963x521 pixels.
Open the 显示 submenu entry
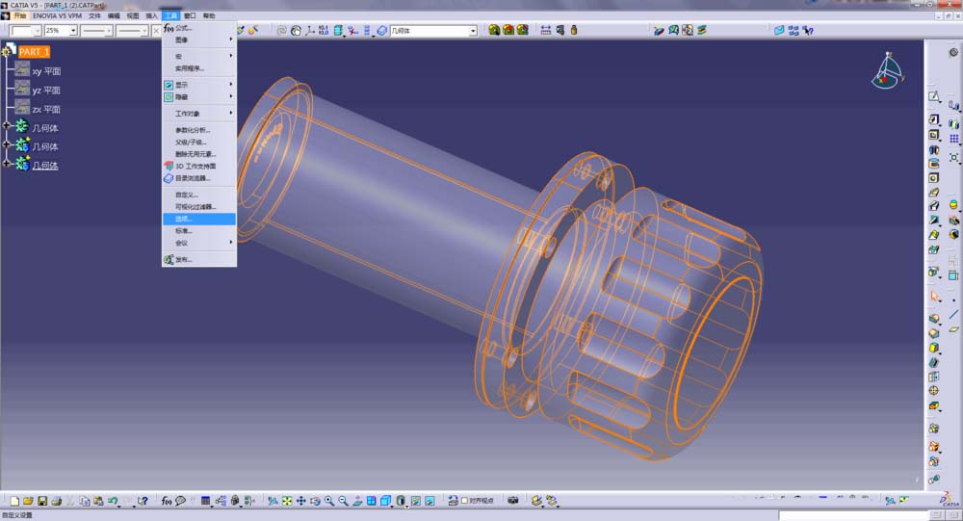(199, 85)
